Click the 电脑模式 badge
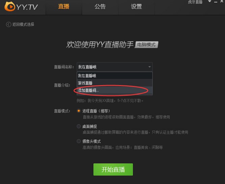This screenshot has width=225, height=184. tap(146, 45)
